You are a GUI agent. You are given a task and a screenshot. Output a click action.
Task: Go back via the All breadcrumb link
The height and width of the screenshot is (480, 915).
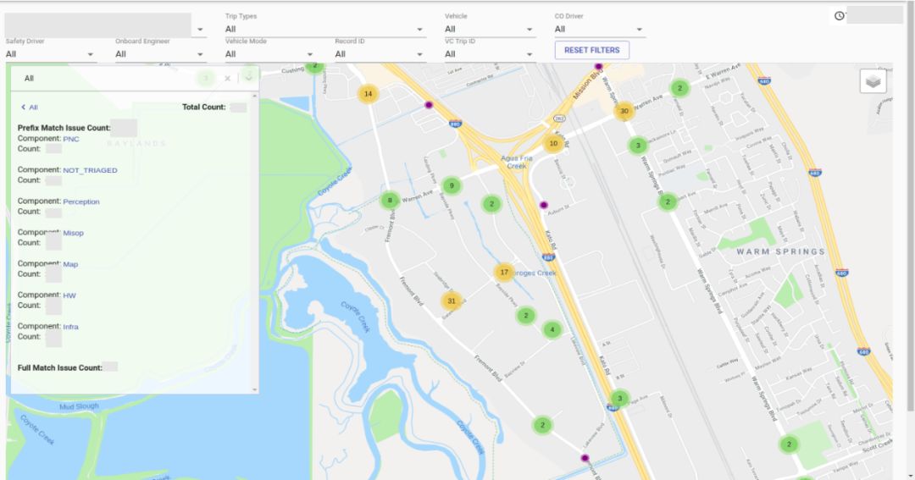(30, 108)
